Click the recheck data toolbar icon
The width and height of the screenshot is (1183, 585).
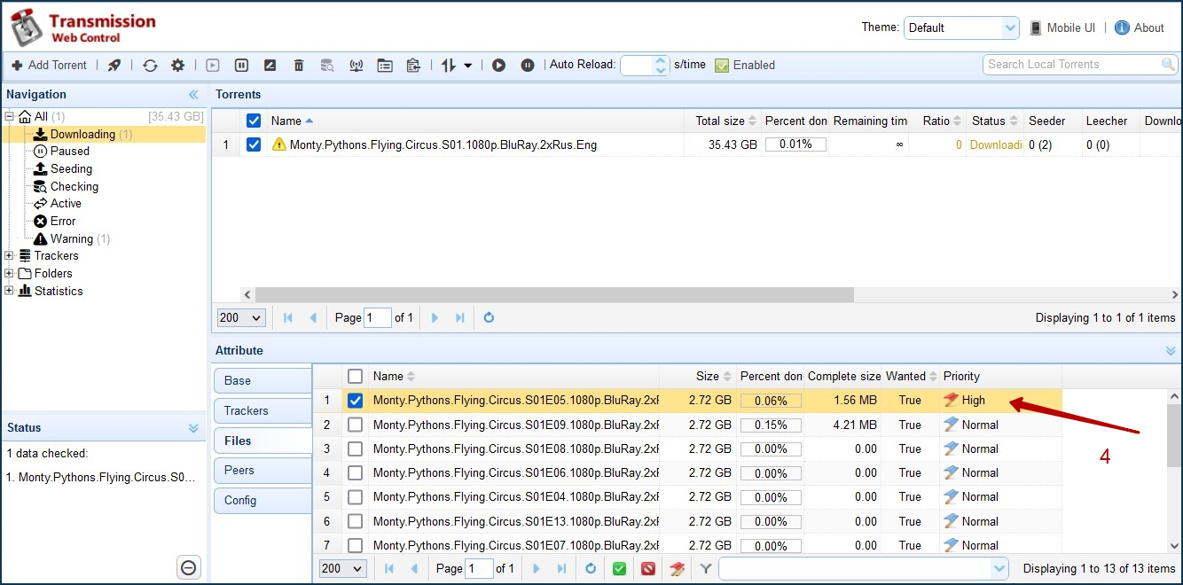(x=327, y=65)
